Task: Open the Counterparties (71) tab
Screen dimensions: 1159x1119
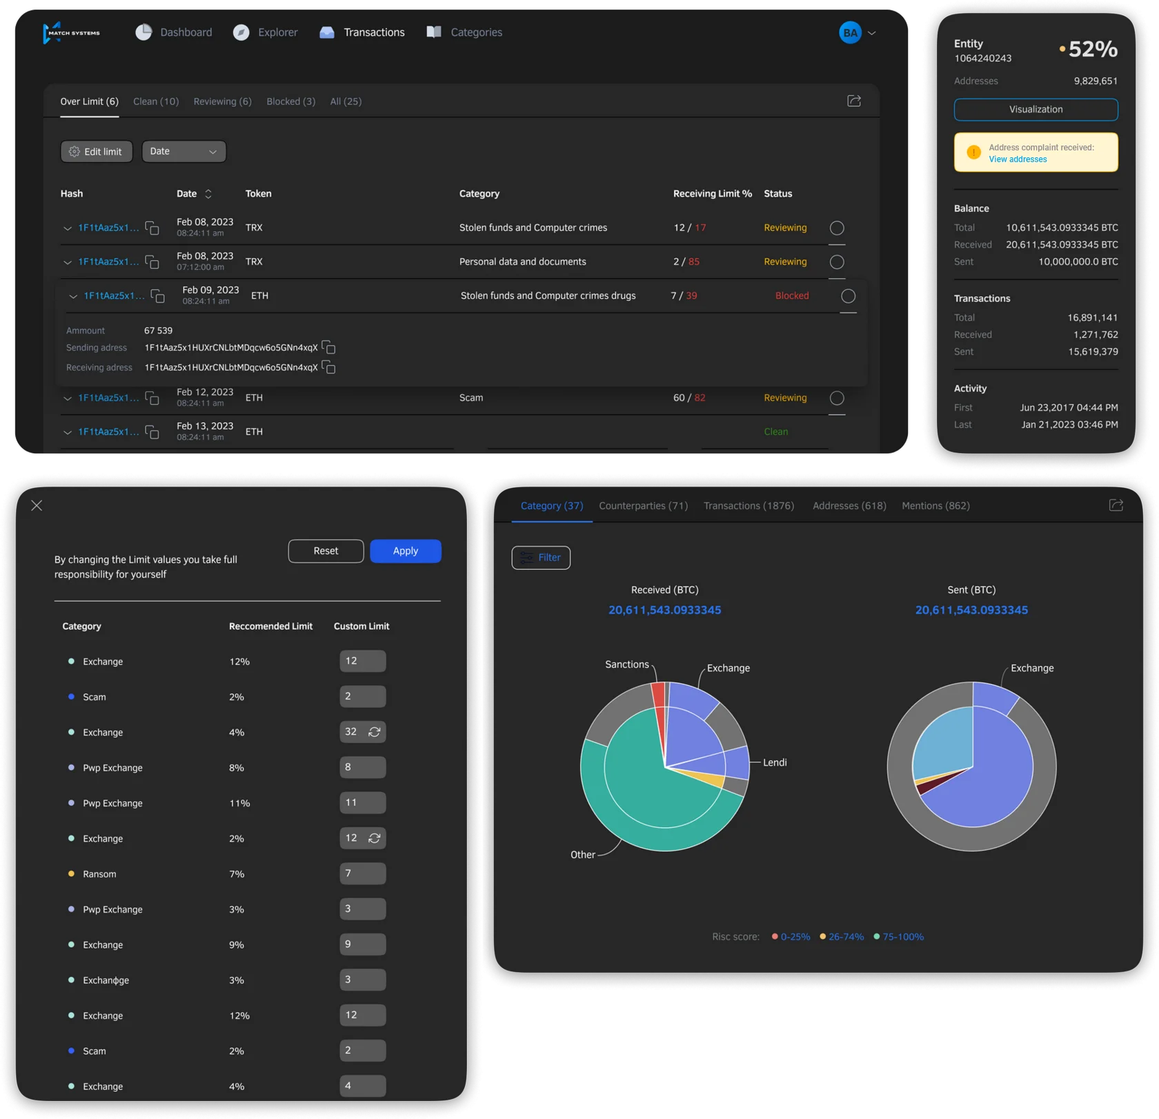Action: click(x=643, y=506)
